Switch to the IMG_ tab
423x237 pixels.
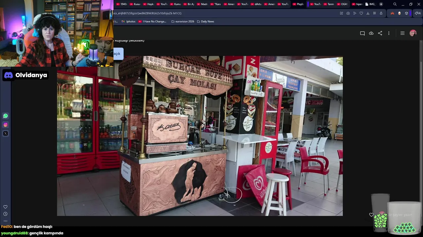(x=370, y=4)
